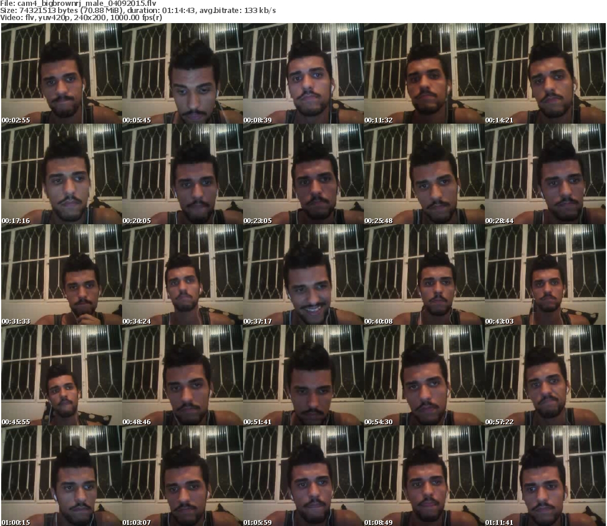Open the frame at 00:31:33
The height and width of the screenshot is (526, 607).
62,275
